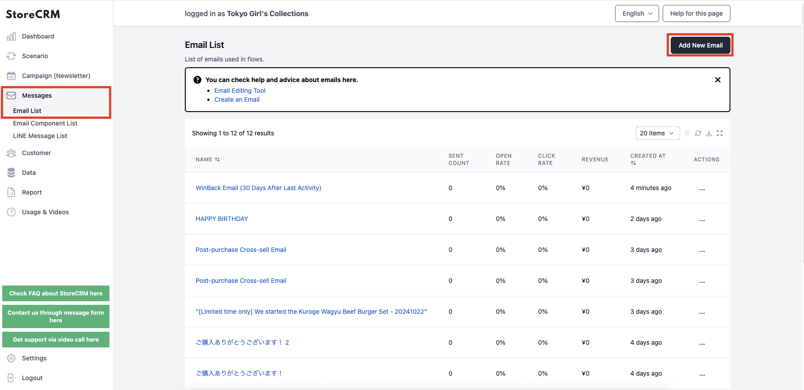Click the Sent Count column header
804x390 pixels.
tap(459, 160)
